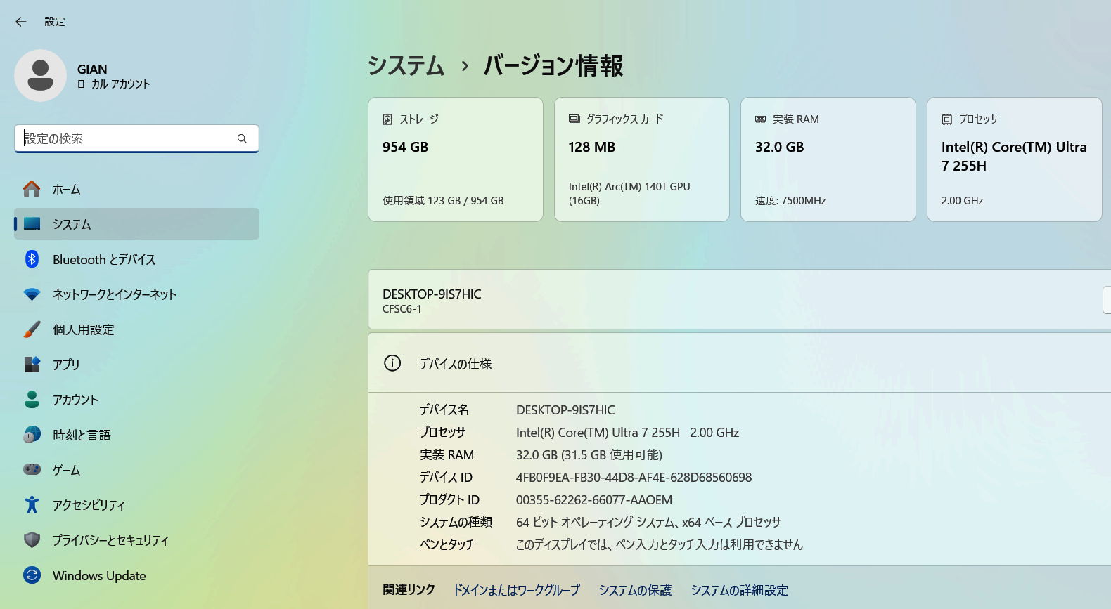Select Bluetooth とデバイス menu item
Viewport: 1111px width, 609px height.
[x=136, y=259]
